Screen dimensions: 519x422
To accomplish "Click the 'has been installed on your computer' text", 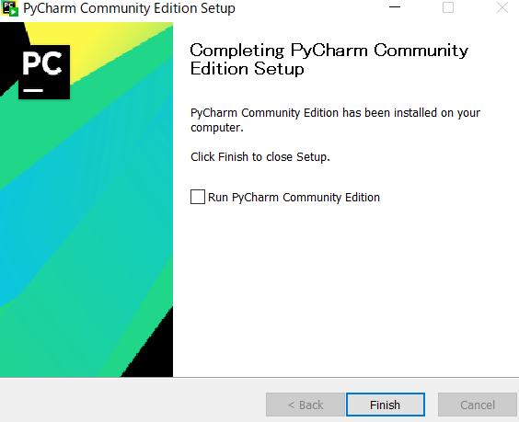I will coord(335,120).
